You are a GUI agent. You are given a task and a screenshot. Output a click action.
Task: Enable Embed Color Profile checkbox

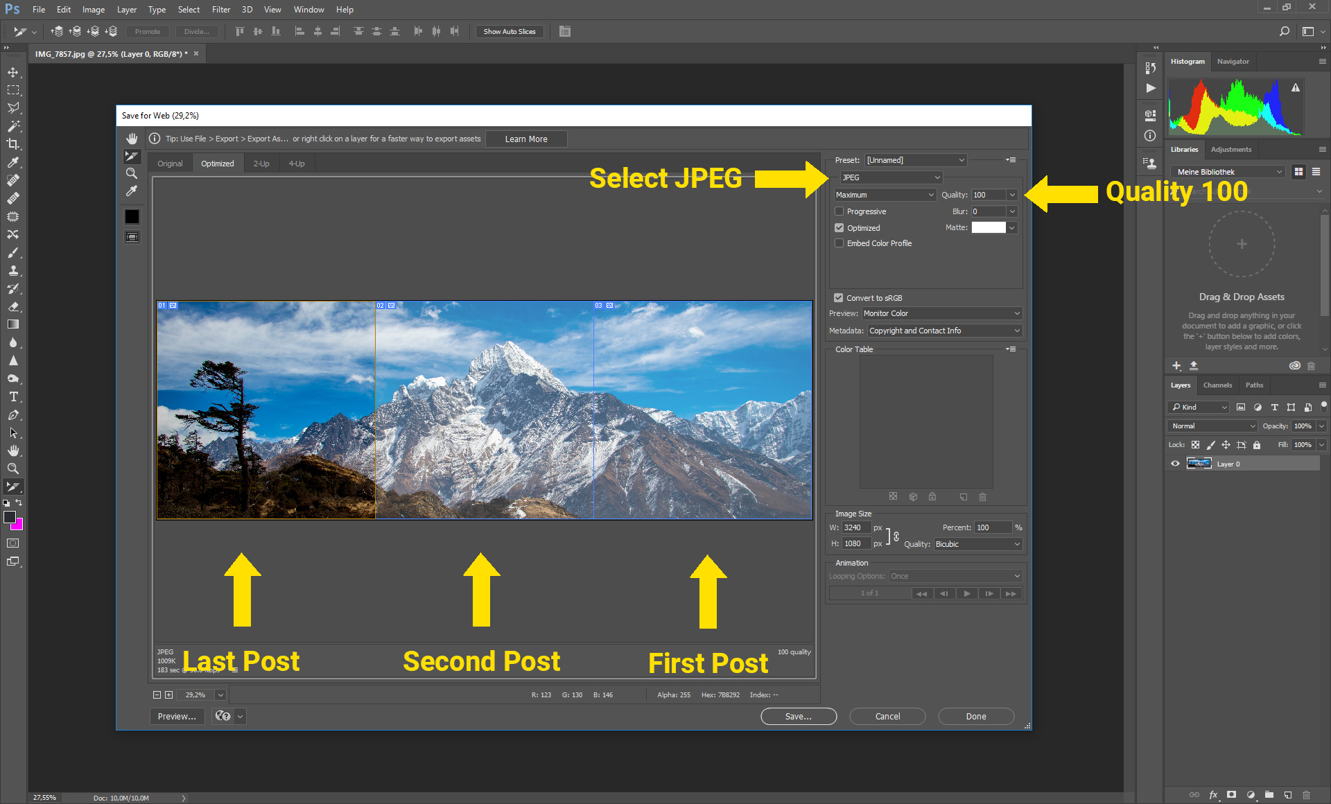(x=839, y=243)
